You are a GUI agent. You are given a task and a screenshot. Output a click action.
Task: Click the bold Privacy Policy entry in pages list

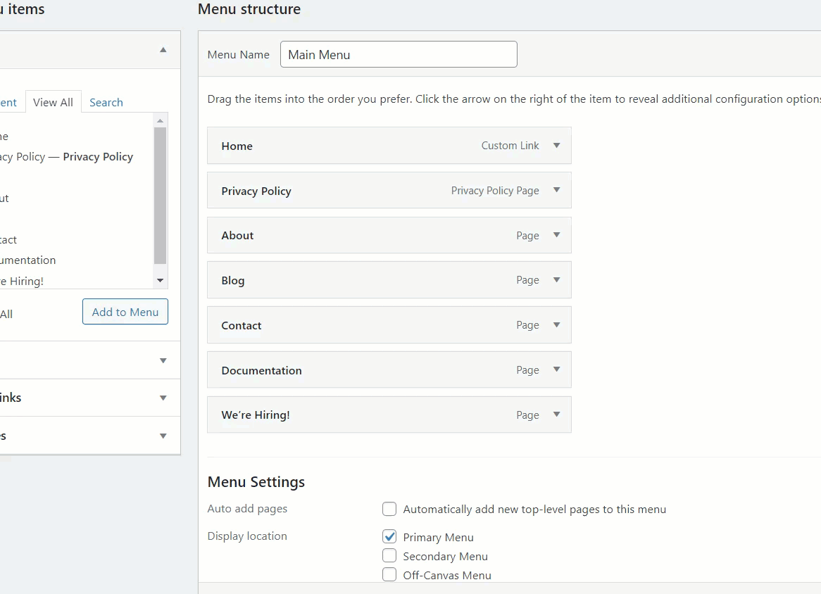click(x=98, y=157)
